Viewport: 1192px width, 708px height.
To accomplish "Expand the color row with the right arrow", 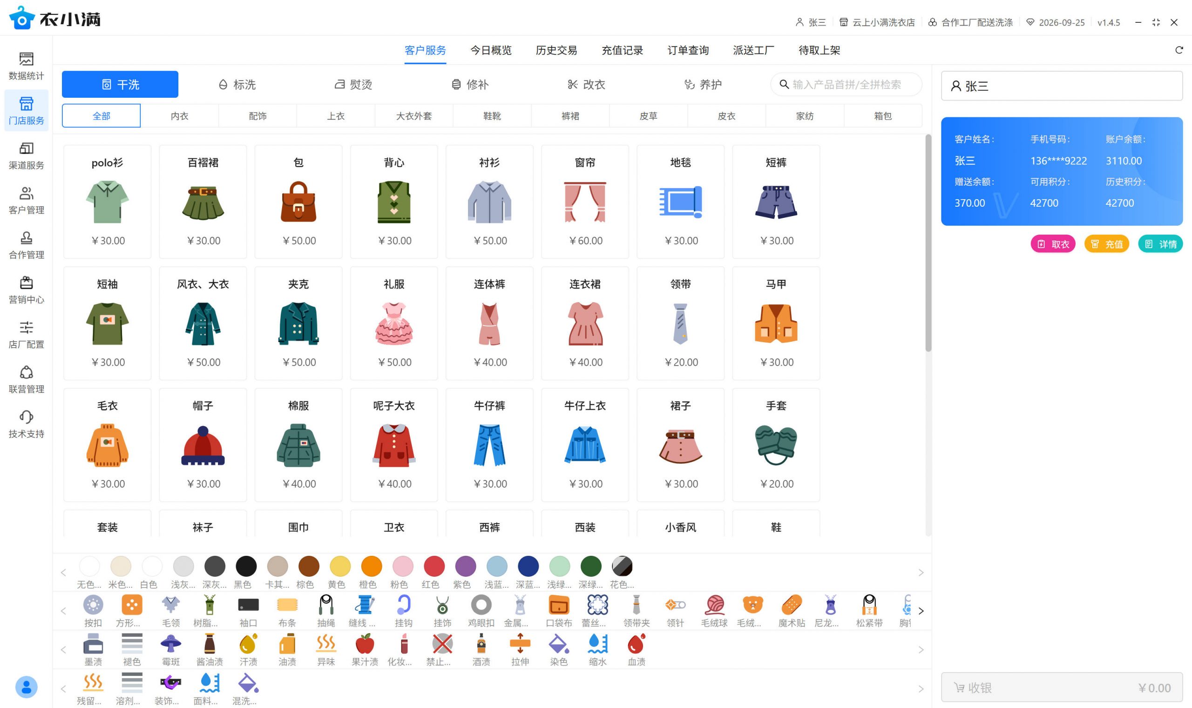I will [921, 572].
